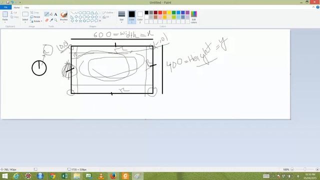Switch to the Home tab
The image size is (320, 180).
pos(16,7)
